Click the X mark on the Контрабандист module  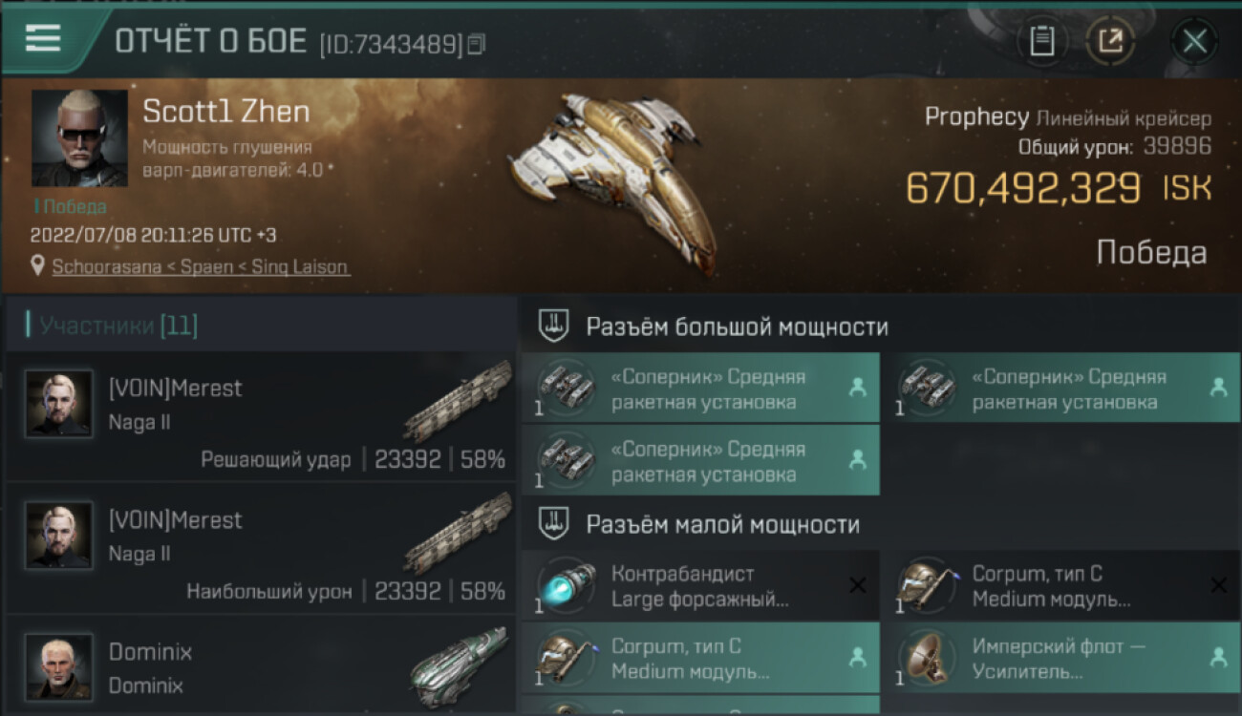click(858, 585)
